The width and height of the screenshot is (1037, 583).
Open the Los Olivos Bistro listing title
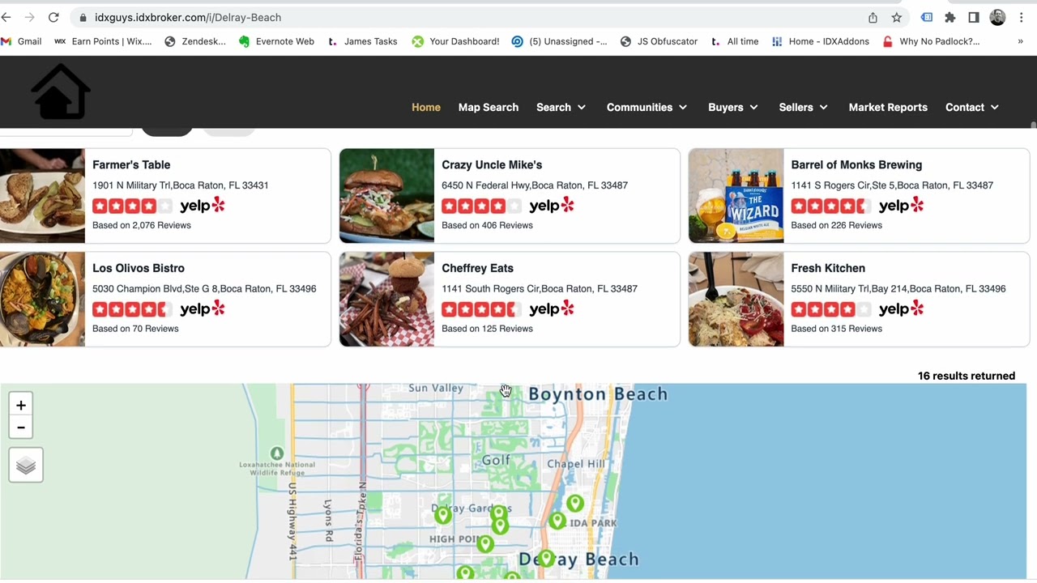tap(139, 268)
